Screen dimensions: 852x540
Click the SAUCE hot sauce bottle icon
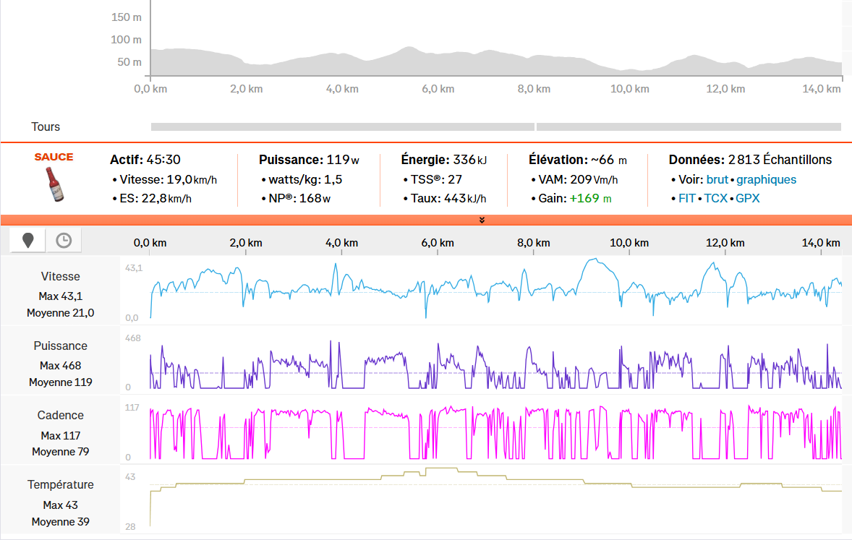[x=54, y=184]
